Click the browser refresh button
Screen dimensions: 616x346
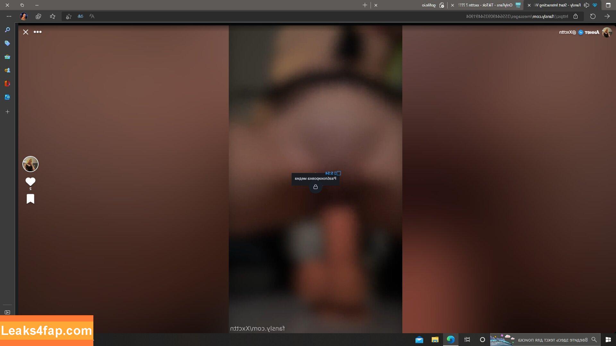pos(593,16)
